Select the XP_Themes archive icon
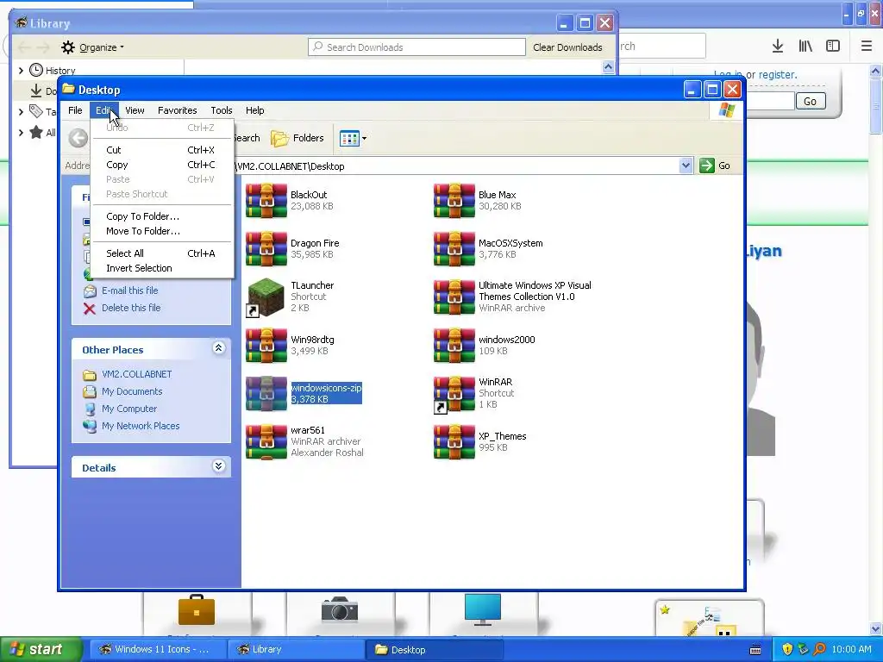This screenshot has width=883, height=662. 454,442
